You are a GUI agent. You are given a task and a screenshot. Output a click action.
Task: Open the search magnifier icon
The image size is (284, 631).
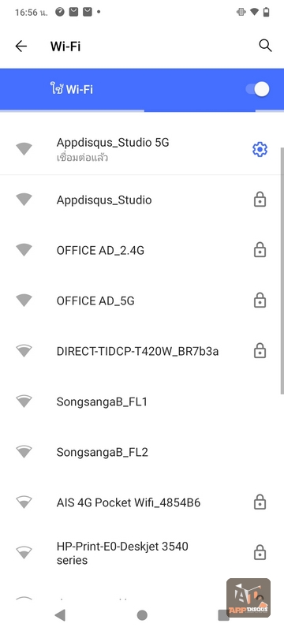[265, 46]
